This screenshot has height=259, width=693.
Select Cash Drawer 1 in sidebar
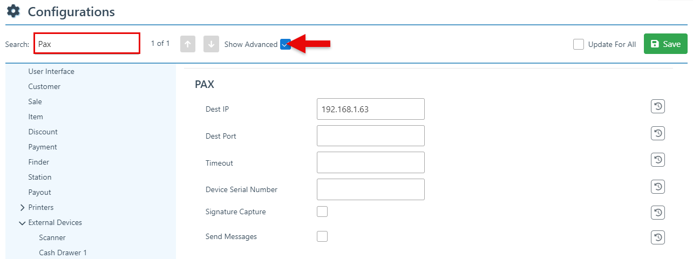[x=63, y=253]
